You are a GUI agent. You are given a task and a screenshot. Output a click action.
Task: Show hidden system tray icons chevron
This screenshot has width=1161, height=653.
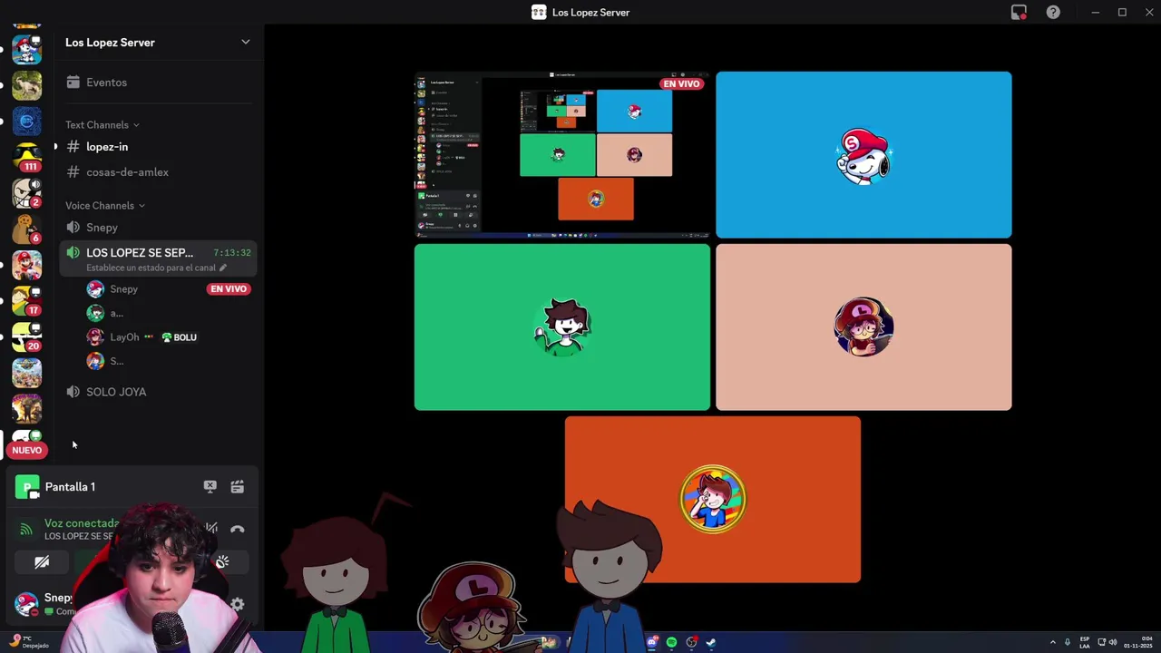click(1053, 642)
